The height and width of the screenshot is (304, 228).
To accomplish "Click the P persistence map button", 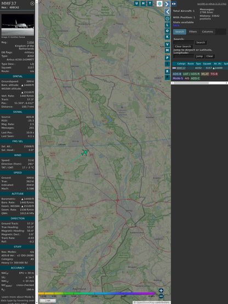I will [167, 58].
